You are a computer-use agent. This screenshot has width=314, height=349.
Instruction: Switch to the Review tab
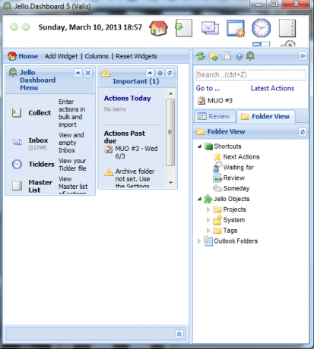point(214,116)
